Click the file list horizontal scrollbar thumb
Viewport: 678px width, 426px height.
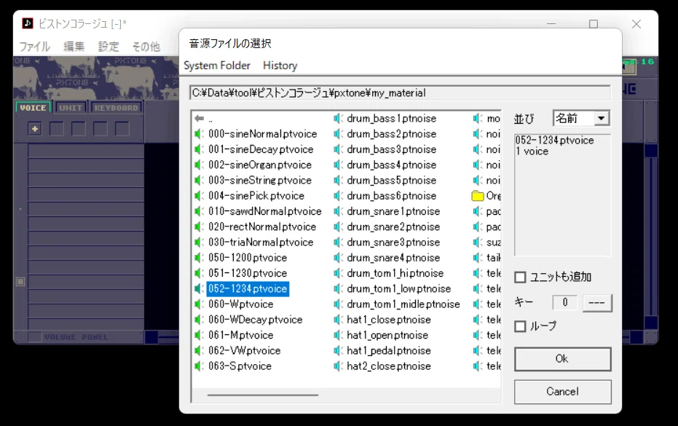[x=262, y=395]
